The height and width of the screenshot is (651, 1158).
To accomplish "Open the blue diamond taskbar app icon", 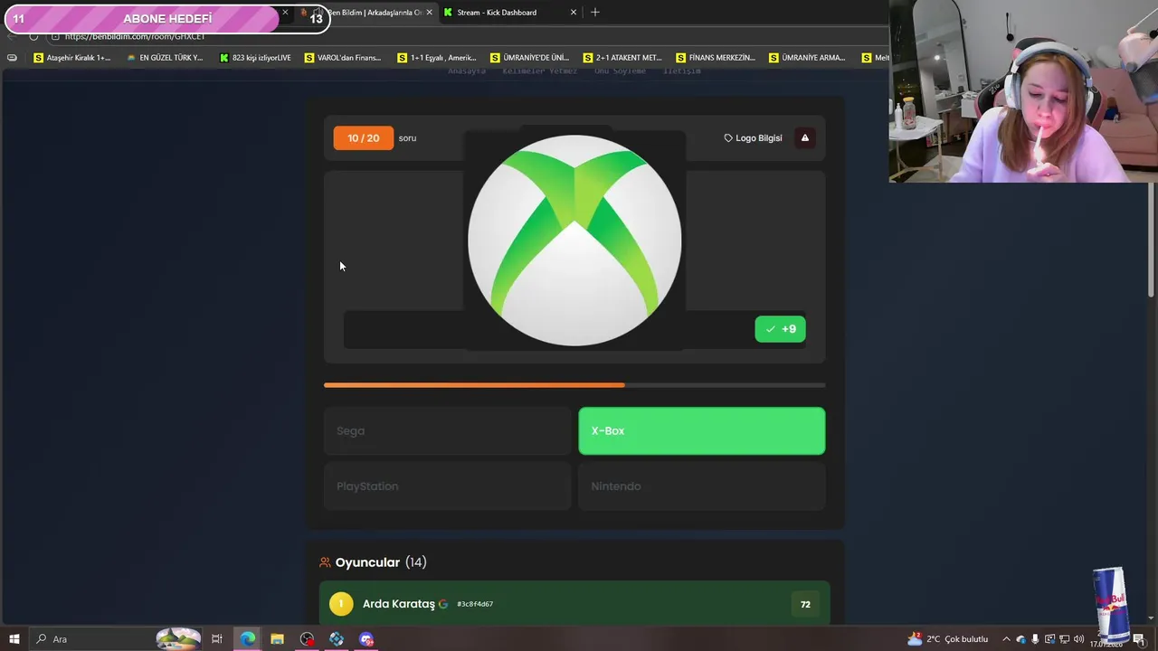I will pos(337,639).
